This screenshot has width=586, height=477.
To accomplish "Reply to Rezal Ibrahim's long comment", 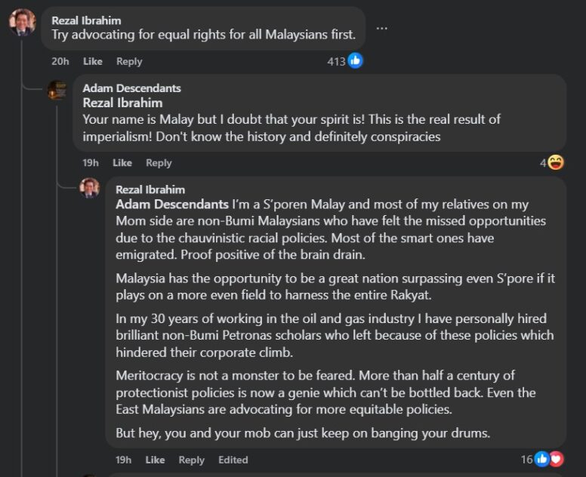I will (x=192, y=460).
